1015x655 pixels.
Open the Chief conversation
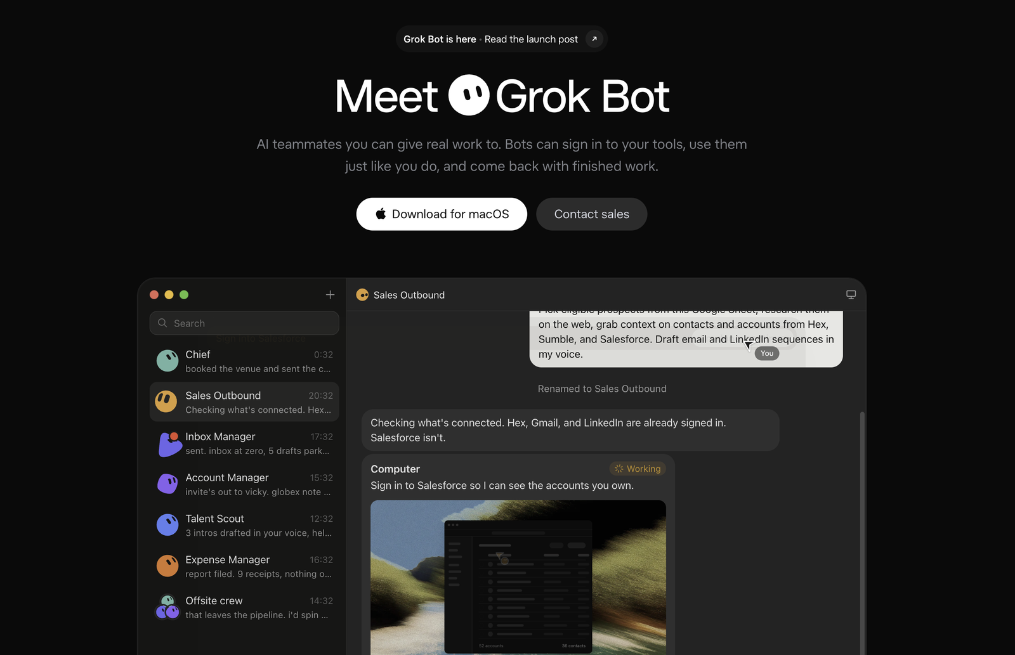pyautogui.click(x=244, y=361)
